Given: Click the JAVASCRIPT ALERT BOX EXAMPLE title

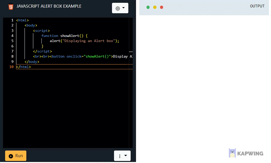Looking at the screenshot, I should 49,6.
